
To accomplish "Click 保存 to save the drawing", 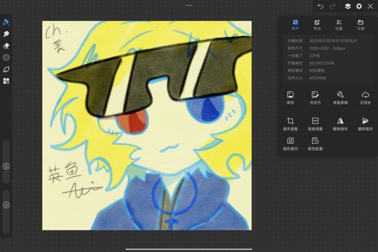I will click(291, 97).
